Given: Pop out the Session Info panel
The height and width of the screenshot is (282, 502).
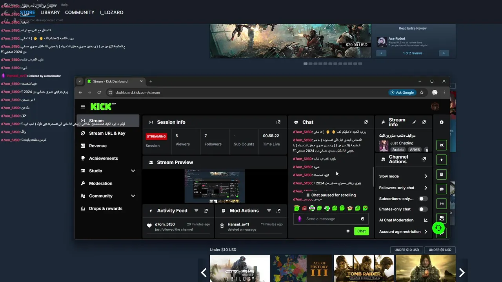Looking at the screenshot, I should click(278, 122).
